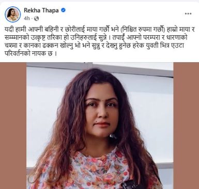Click the post line starting with यदी हामी
This screenshot has width=199, height=189.
click(x=99, y=30)
